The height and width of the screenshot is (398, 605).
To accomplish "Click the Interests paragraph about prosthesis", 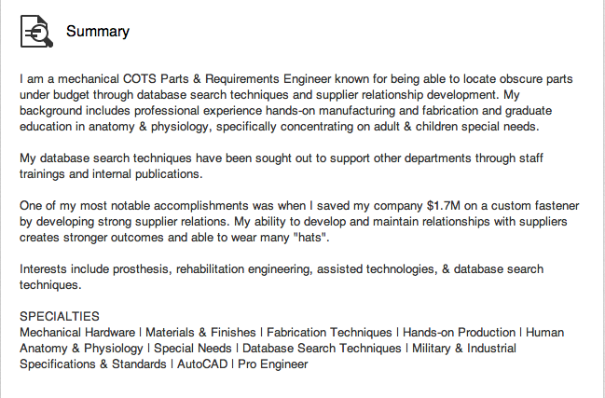I will point(280,277).
